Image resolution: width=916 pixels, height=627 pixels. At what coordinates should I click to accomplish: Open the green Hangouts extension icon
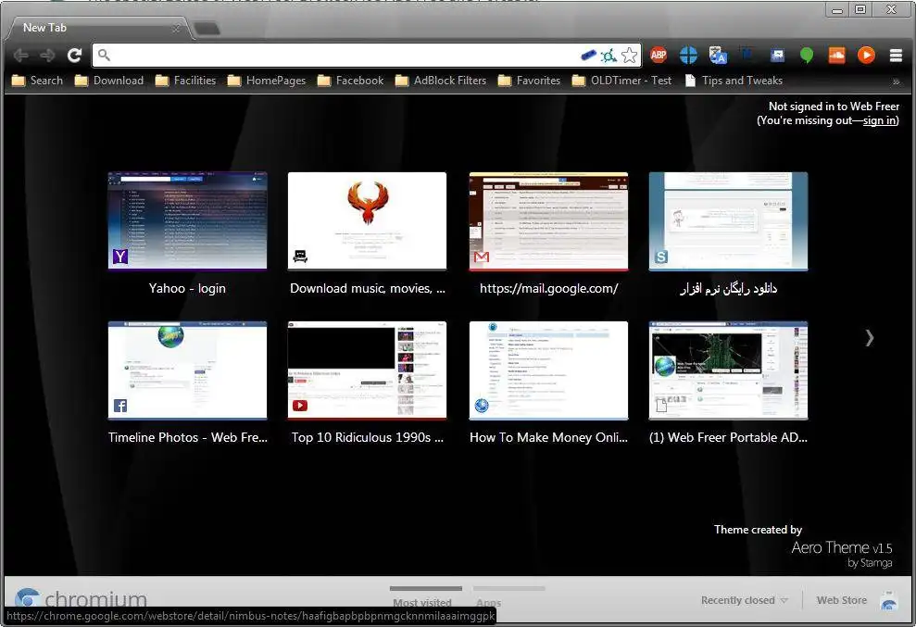tap(807, 56)
